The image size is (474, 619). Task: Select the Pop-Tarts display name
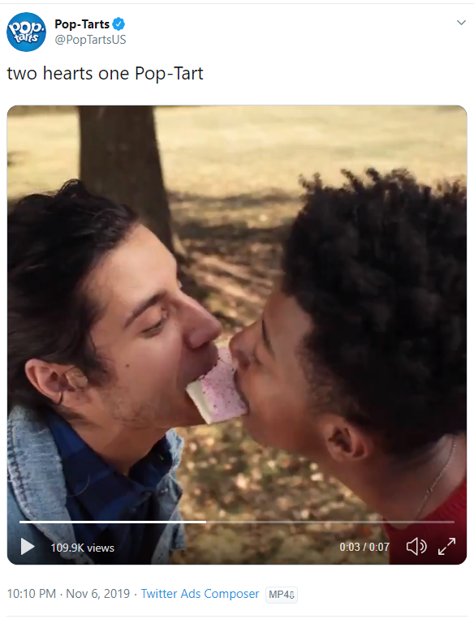click(x=82, y=24)
